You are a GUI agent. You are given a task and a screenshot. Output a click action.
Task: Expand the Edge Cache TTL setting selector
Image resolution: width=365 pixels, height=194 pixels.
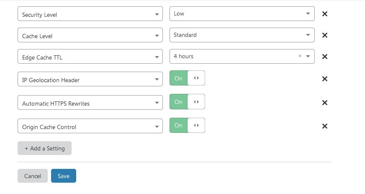tap(90, 57)
